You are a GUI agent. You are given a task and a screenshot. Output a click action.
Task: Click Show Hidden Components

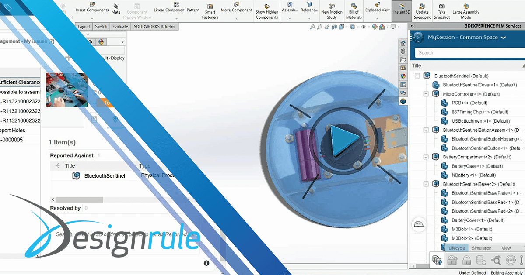click(x=267, y=11)
